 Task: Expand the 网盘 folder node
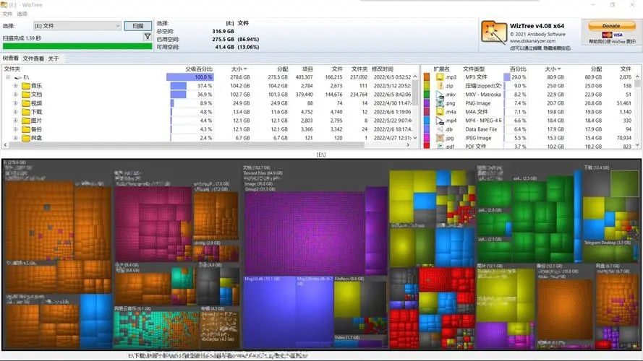[16, 138]
